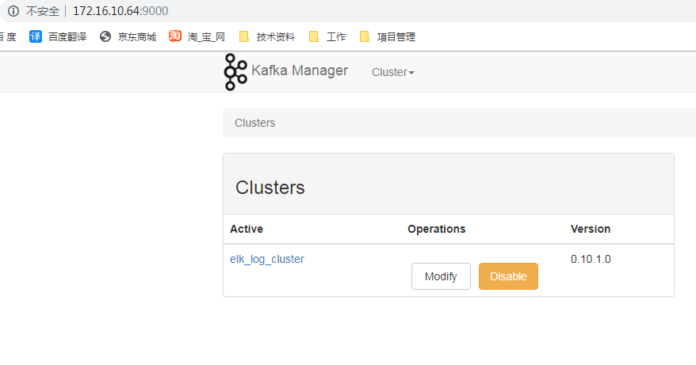Open the 技术资料 bookmark folder
The width and height of the screenshot is (696, 365).
pyautogui.click(x=267, y=36)
